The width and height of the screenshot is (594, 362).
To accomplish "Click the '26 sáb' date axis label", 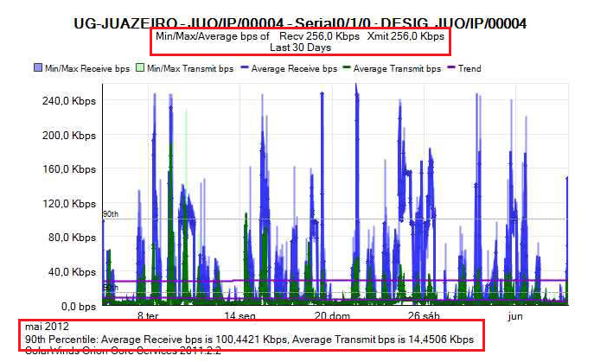I will coord(424,316).
